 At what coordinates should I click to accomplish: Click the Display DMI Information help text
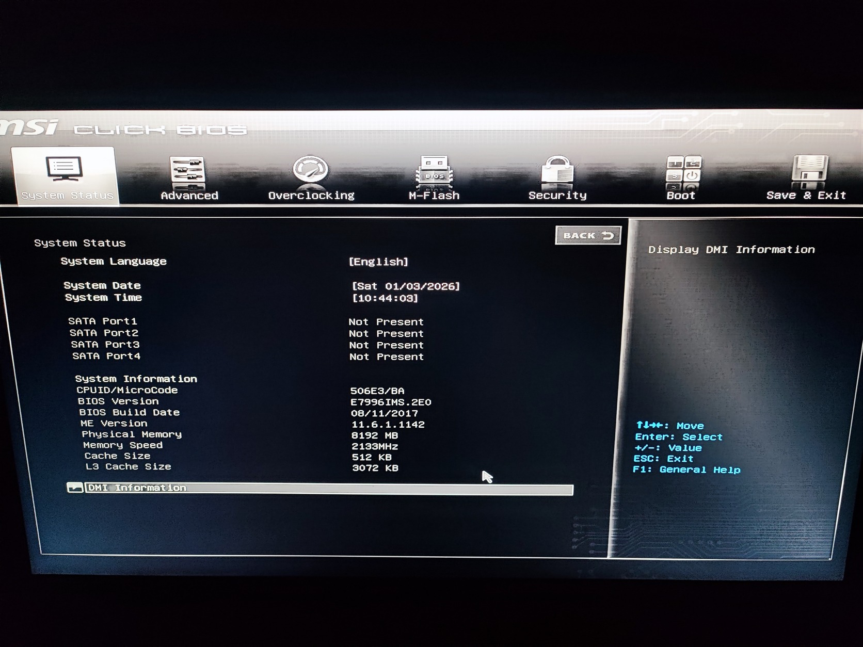(731, 250)
